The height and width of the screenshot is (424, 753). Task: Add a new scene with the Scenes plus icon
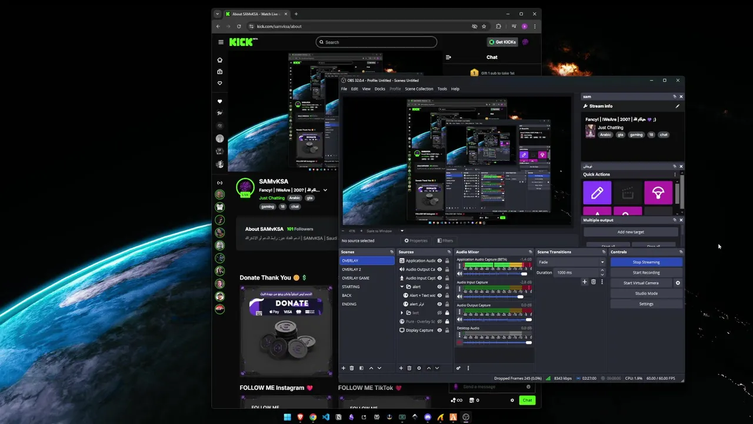344,368
